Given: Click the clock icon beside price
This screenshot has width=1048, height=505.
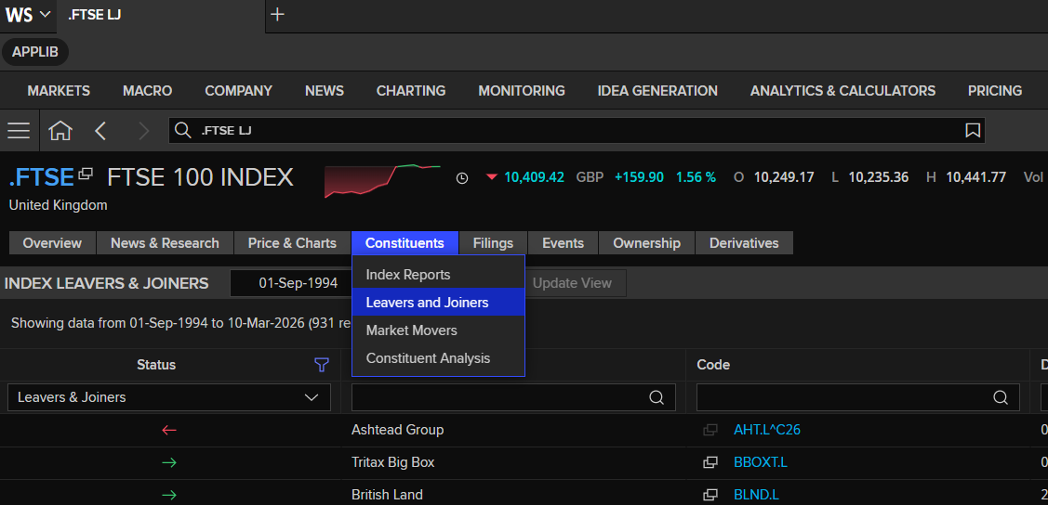Looking at the screenshot, I should pos(462,178).
